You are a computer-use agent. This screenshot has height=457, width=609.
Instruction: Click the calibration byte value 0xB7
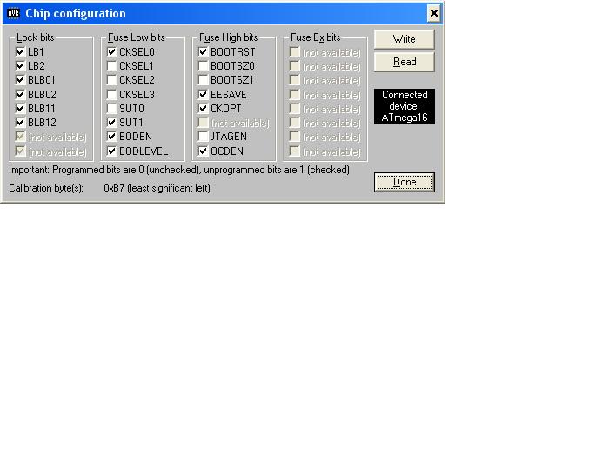114,188
